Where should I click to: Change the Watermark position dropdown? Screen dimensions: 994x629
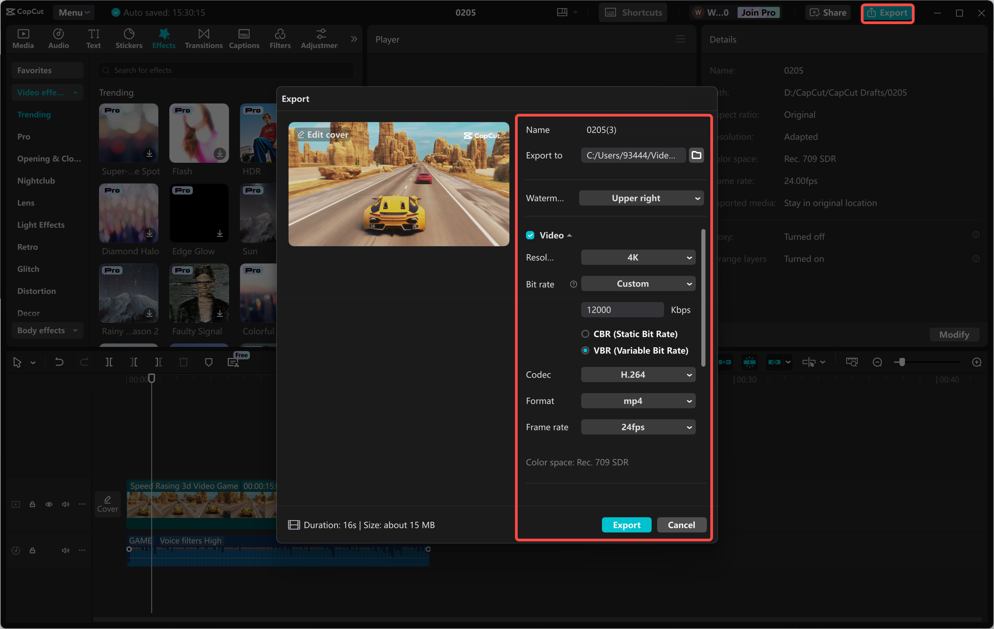click(x=641, y=198)
